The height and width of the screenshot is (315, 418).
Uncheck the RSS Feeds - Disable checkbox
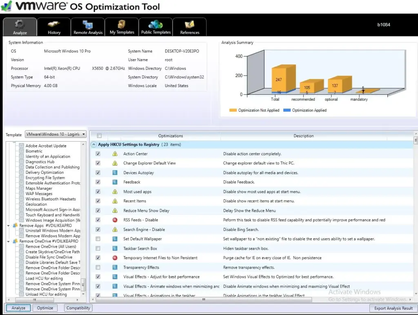coord(98,220)
